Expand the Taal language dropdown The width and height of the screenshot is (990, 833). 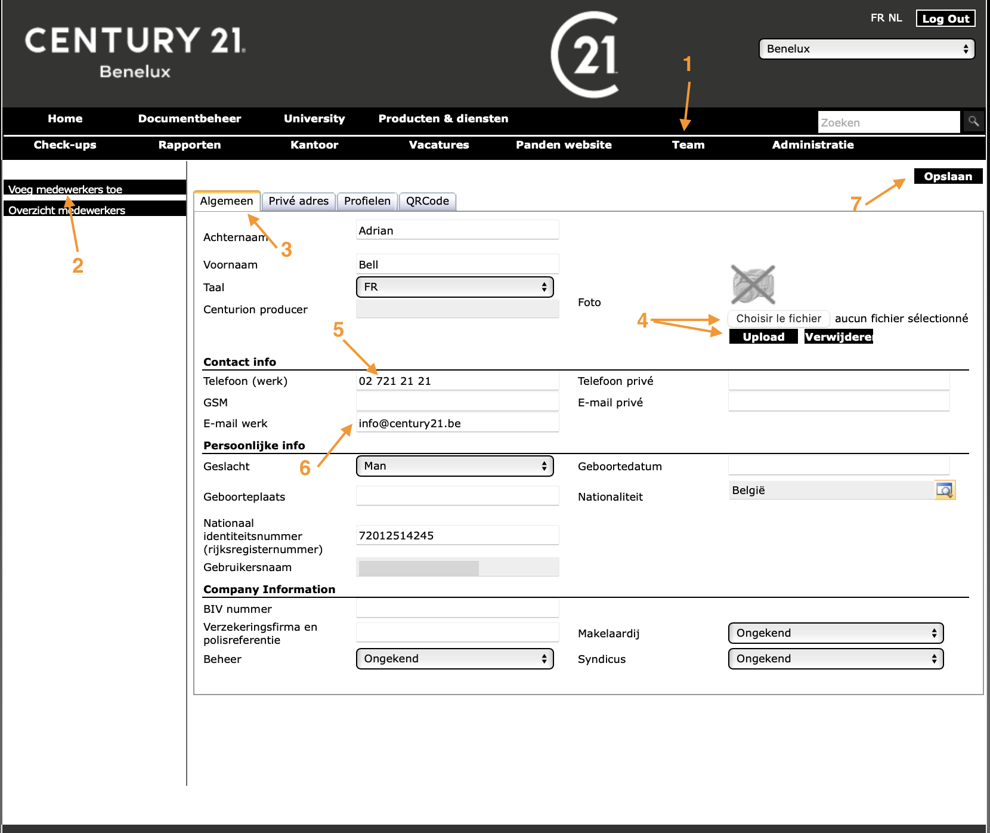pyautogui.click(x=454, y=287)
